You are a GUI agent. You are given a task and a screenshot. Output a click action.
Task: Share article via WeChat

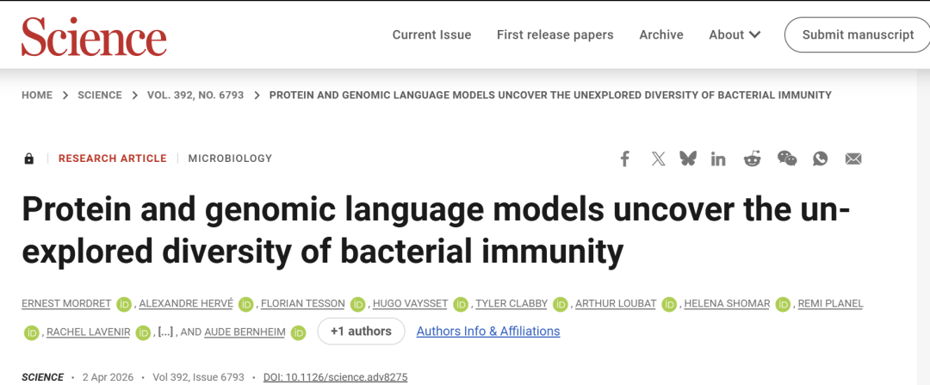(x=787, y=158)
